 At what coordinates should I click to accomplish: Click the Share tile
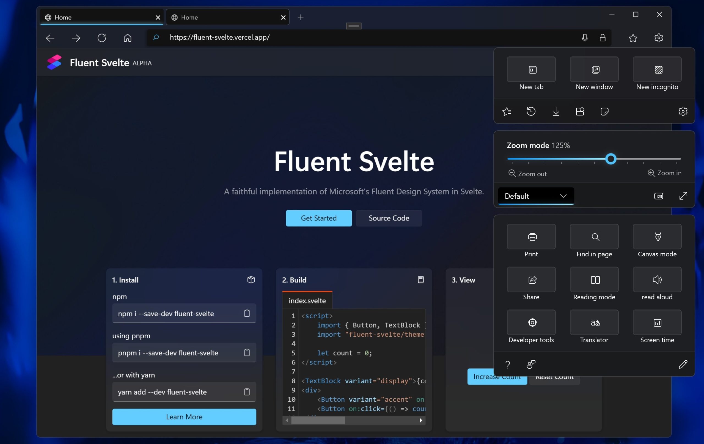531,279
